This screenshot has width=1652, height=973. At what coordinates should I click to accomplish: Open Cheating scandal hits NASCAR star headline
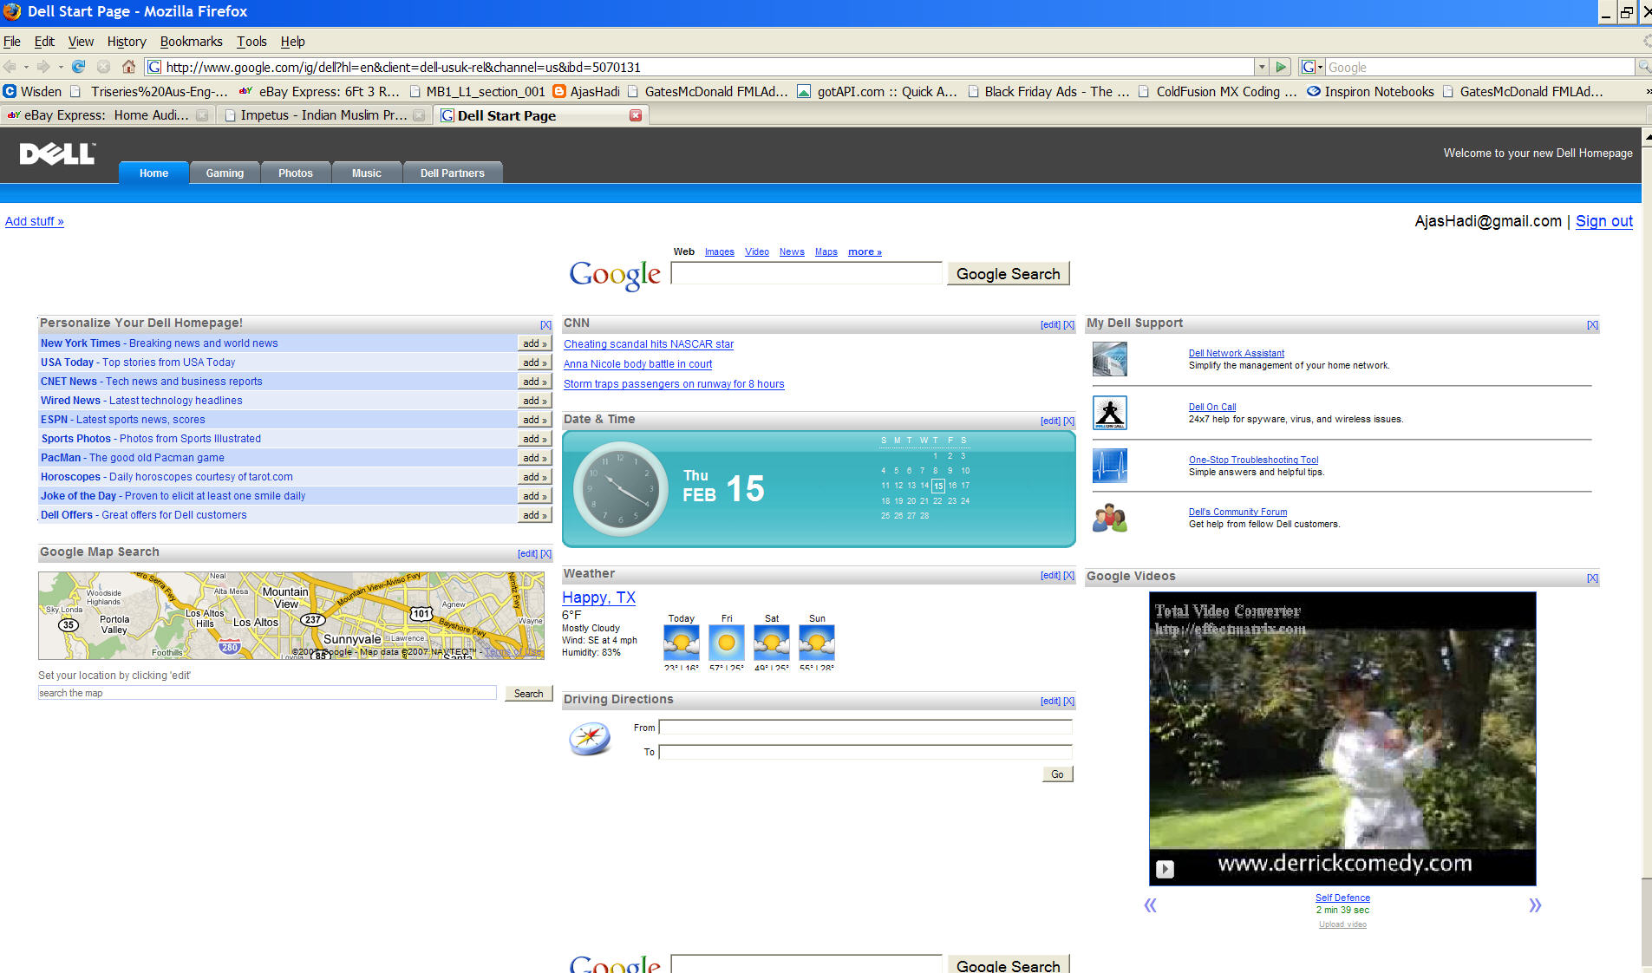(x=649, y=344)
